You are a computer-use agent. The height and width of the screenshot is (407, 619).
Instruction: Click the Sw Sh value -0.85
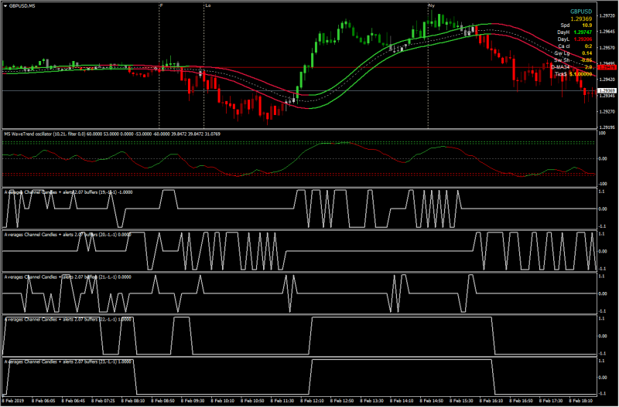[x=587, y=60]
